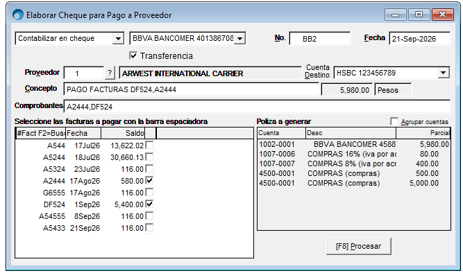463x273 pixels.
Task: Select date 8Sep26 of invoice A54555
Action: [x=87, y=216]
